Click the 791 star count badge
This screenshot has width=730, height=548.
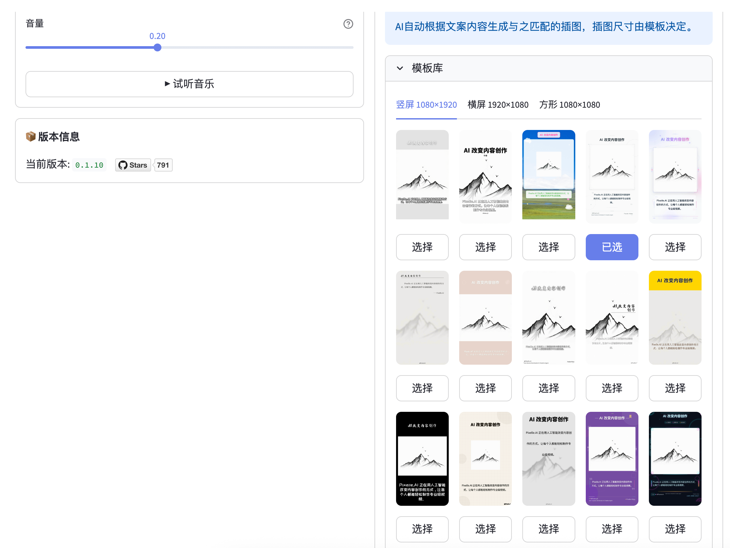point(163,165)
